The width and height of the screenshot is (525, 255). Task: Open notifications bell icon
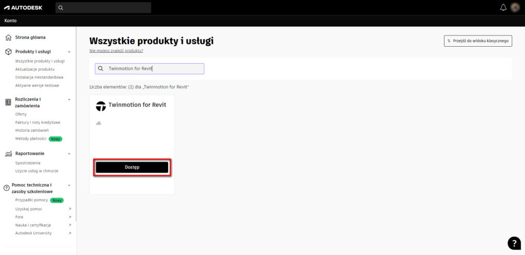pos(503,8)
